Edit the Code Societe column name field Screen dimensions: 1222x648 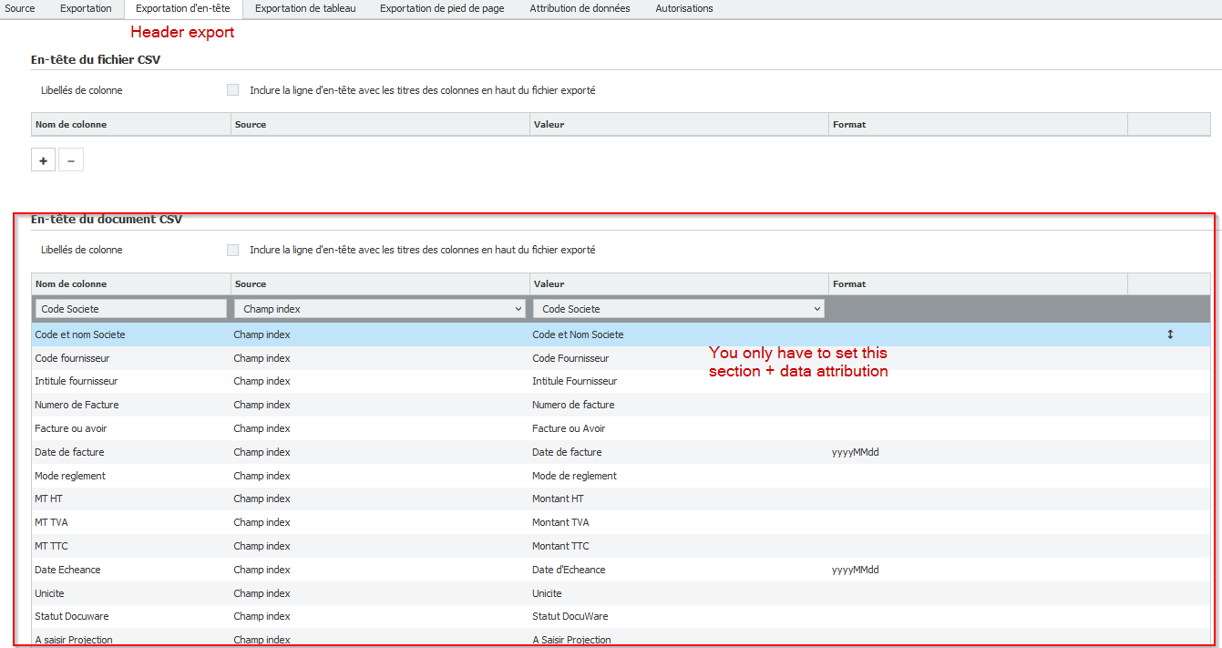pos(130,309)
